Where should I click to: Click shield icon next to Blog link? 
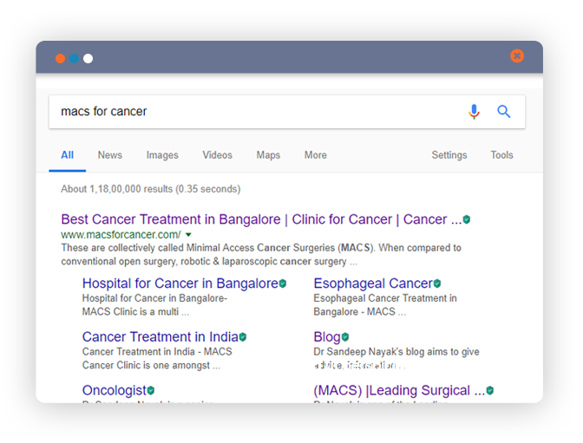(345, 337)
